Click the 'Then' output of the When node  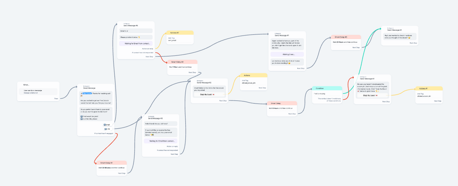(56, 99)
